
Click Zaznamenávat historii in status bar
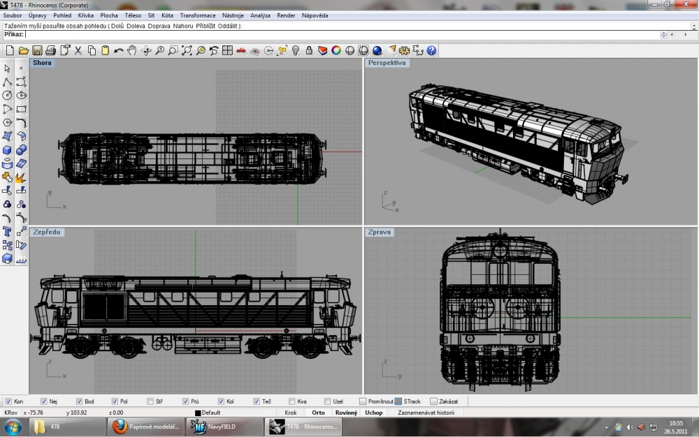click(426, 413)
